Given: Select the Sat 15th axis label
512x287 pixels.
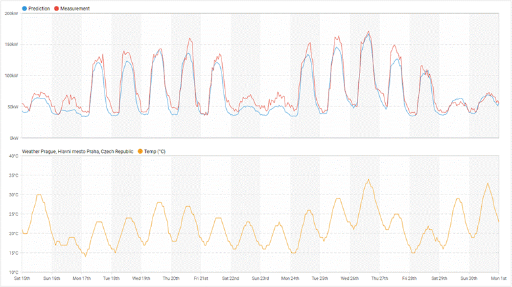Looking at the screenshot, I should point(22,278).
